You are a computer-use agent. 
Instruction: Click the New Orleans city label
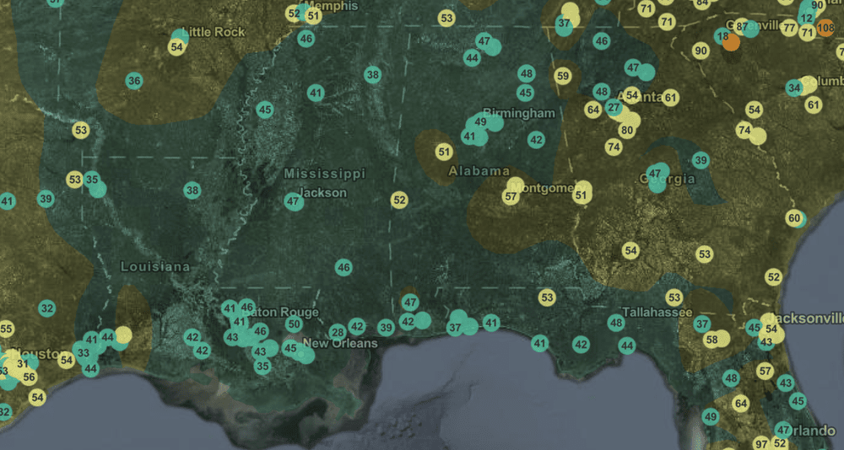(x=340, y=343)
